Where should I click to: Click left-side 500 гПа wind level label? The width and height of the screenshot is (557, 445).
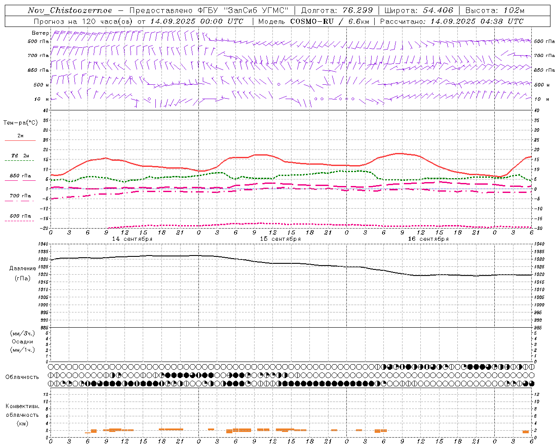(38, 41)
